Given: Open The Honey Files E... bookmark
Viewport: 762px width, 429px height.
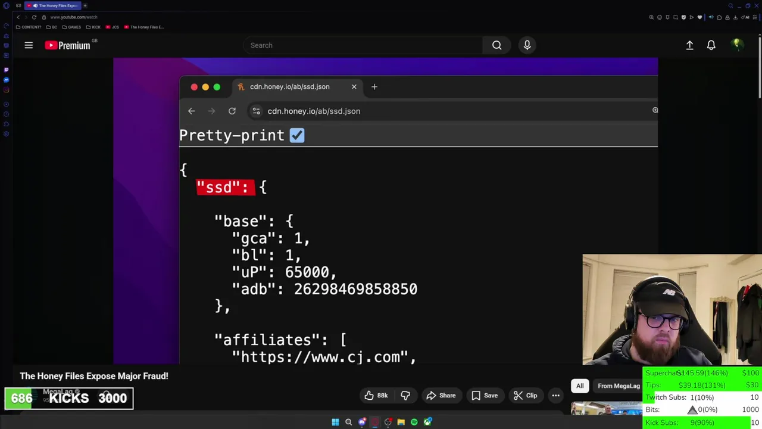Looking at the screenshot, I should coord(143,27).
